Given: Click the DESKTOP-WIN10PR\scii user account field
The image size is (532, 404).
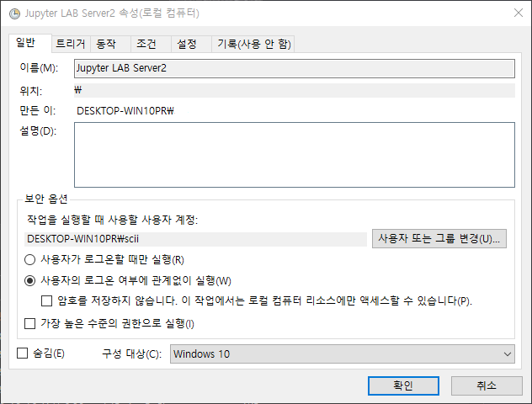Looking at the screenshot, I should click(x=195, y=239).
